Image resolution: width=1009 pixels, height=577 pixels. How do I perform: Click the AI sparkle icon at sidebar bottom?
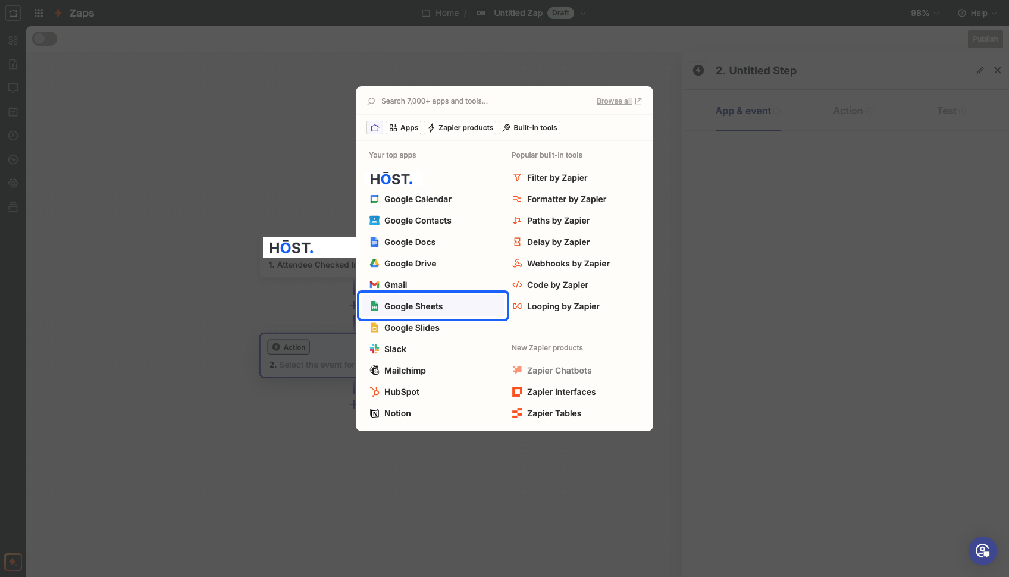tap(13, 562)
